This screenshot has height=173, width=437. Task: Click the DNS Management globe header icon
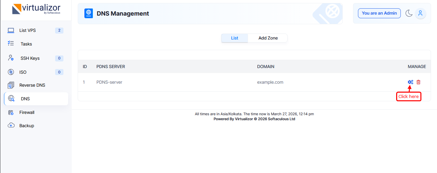[89, 13]
